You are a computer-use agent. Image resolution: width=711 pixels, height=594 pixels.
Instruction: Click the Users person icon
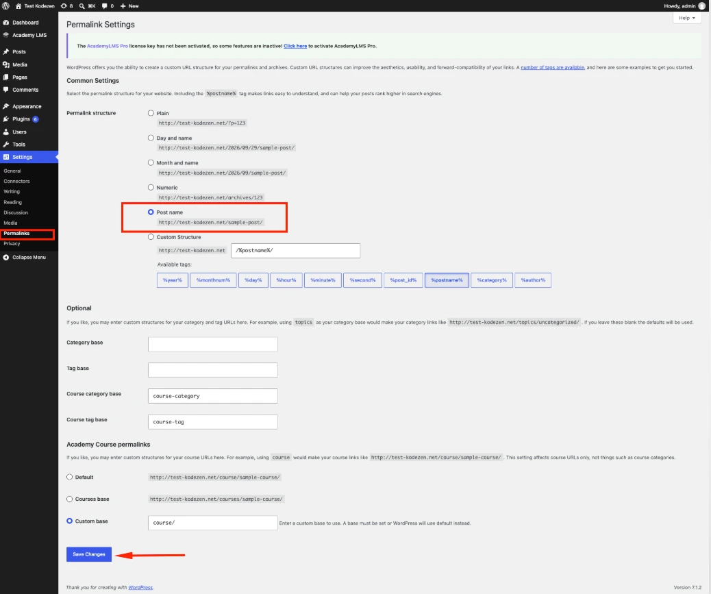point(6,132)
